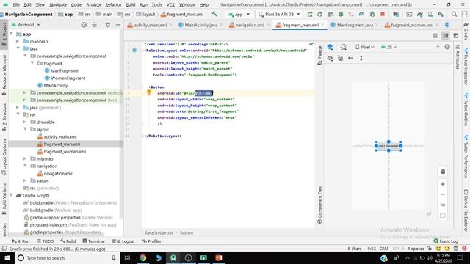Toggle the Component Tree side tab
This screenshot has height=264, width=470.
coord(319,205)
